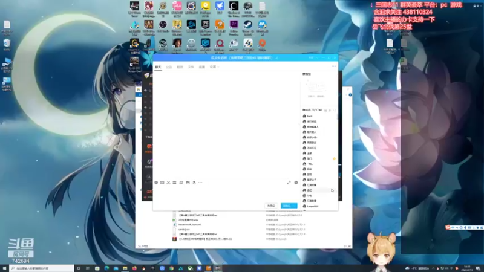Open Microsoft Edge from the taskbar
The height and width of the screenshot is (272, 484).
pos(106,268)
